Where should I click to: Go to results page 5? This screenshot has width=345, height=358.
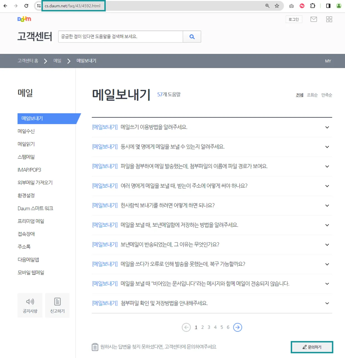click(222, 327)
